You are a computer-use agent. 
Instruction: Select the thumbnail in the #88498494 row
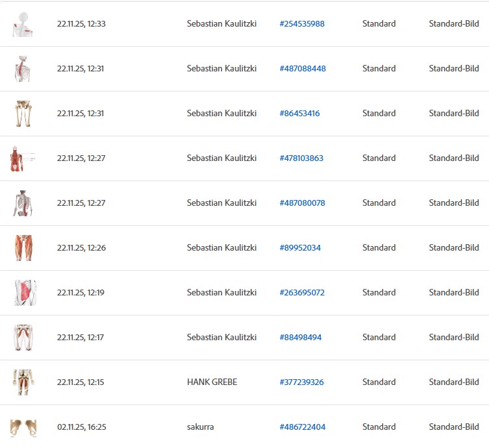23,338
